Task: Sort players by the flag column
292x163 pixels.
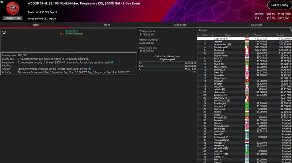Action: point(247,35)
